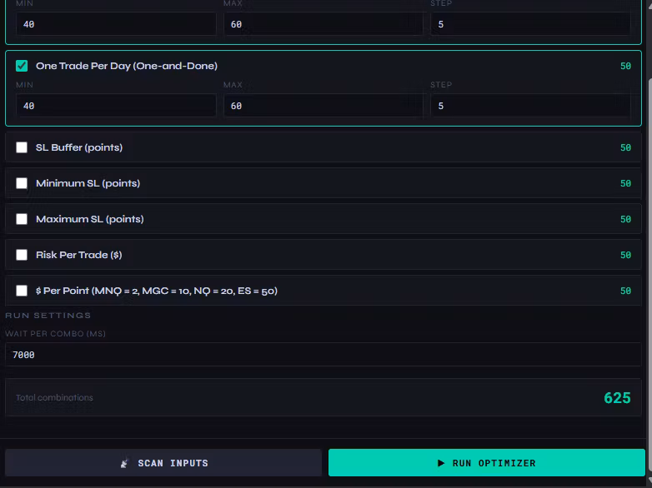Select the topmost MAX field showing 60

(323, 24)
